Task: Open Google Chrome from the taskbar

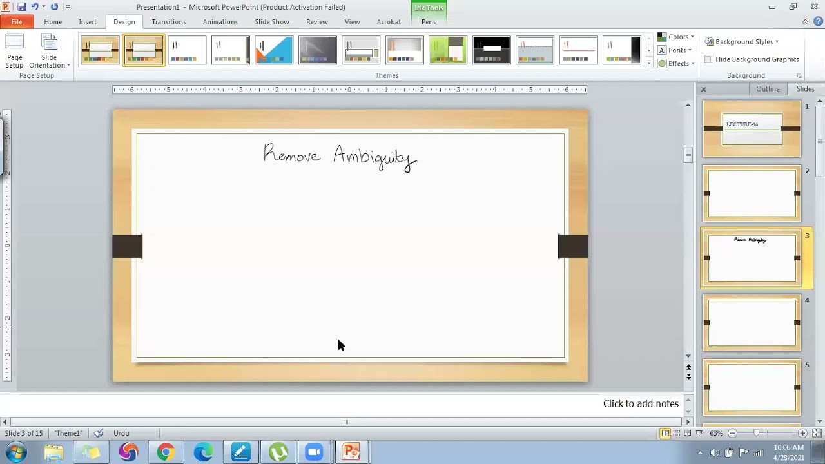Action: (166, 452)
